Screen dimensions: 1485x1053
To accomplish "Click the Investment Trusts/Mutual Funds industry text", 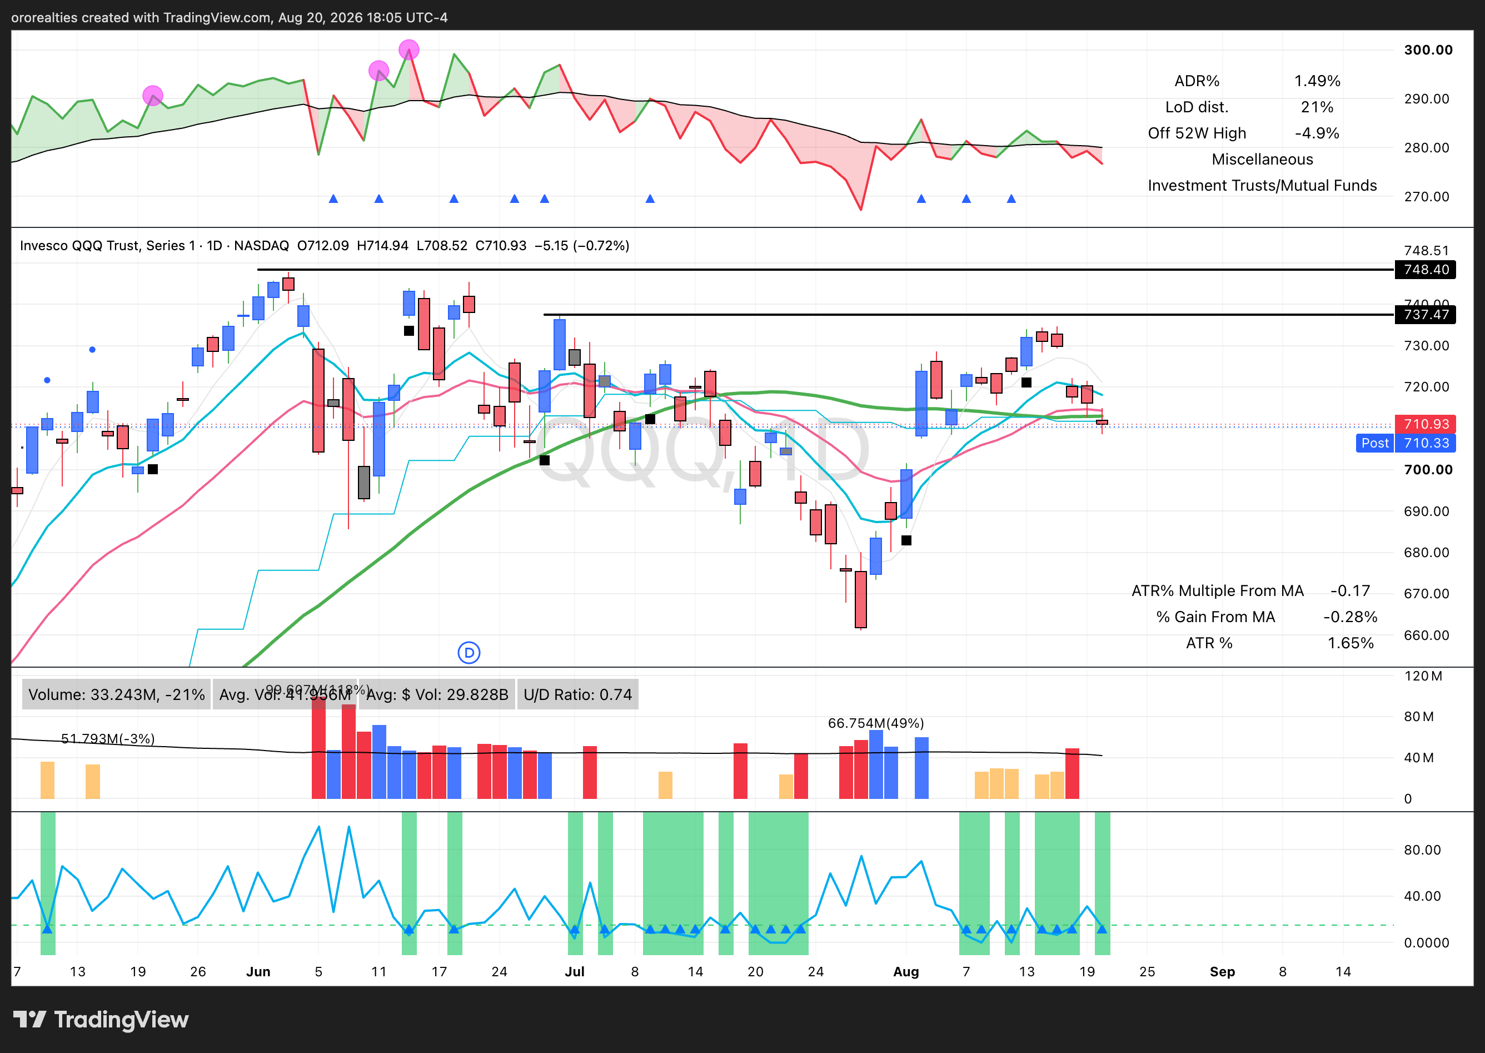I will (1262, 186).
